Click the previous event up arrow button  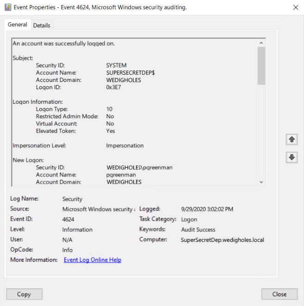pyautogui.click(x=292, y=139)
